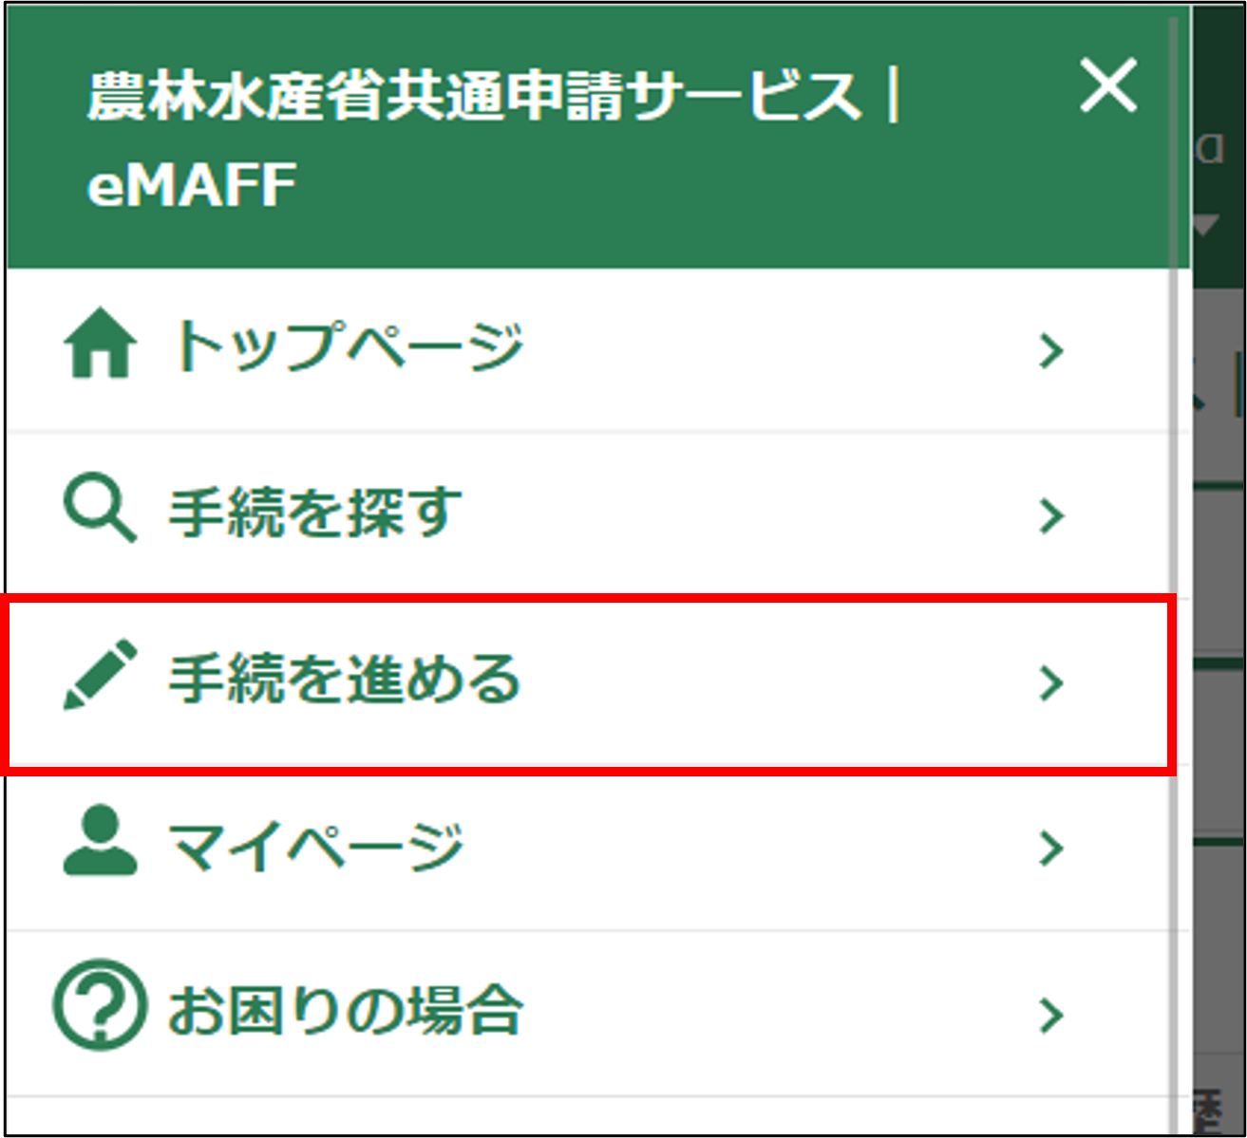Select 手続を探す menu entry
Screen dimensions: 1247x1138
pos(315,513)
